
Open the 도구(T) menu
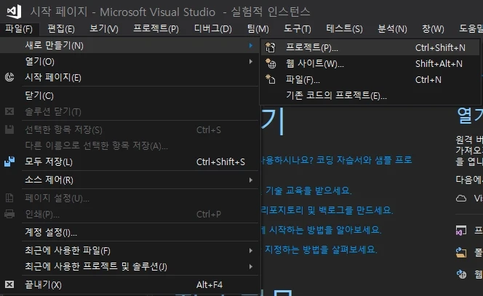[x=298, y=28]
